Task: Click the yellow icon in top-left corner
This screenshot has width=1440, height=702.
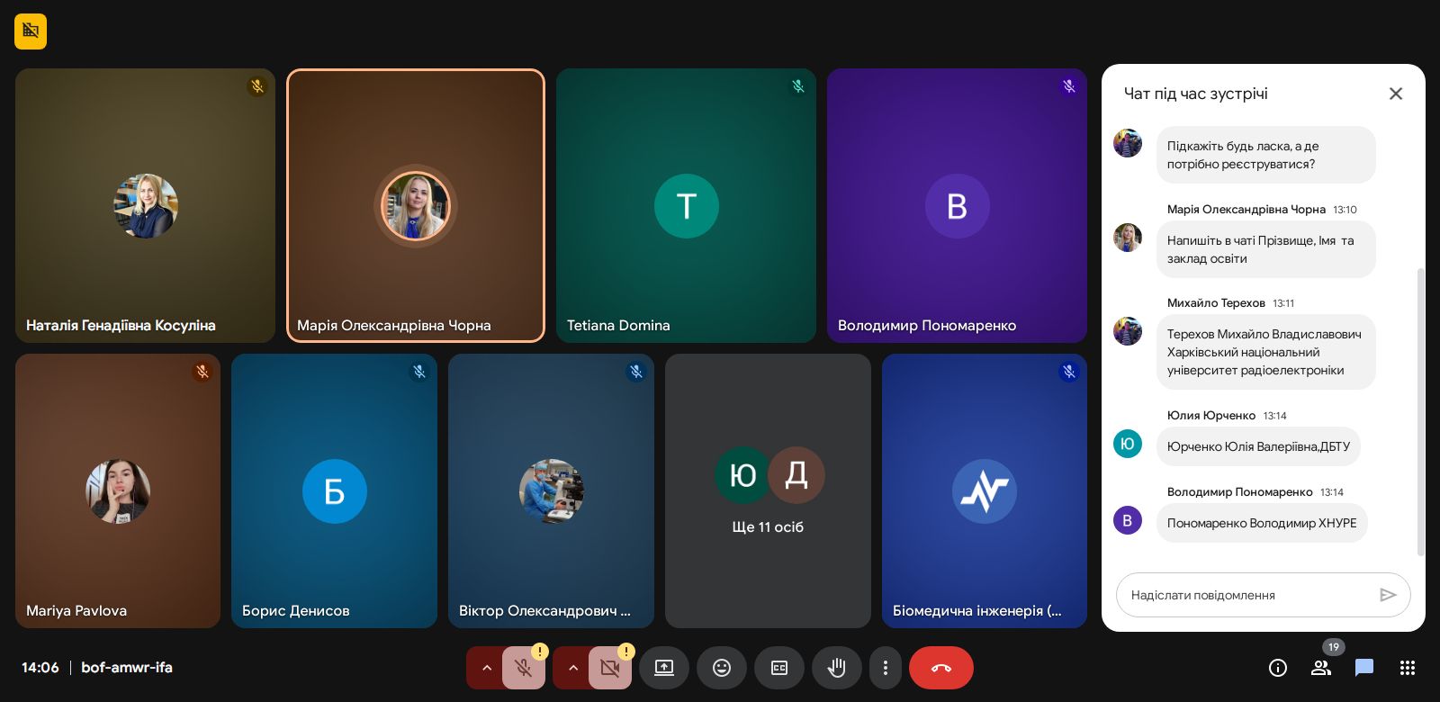Action: 31,31
